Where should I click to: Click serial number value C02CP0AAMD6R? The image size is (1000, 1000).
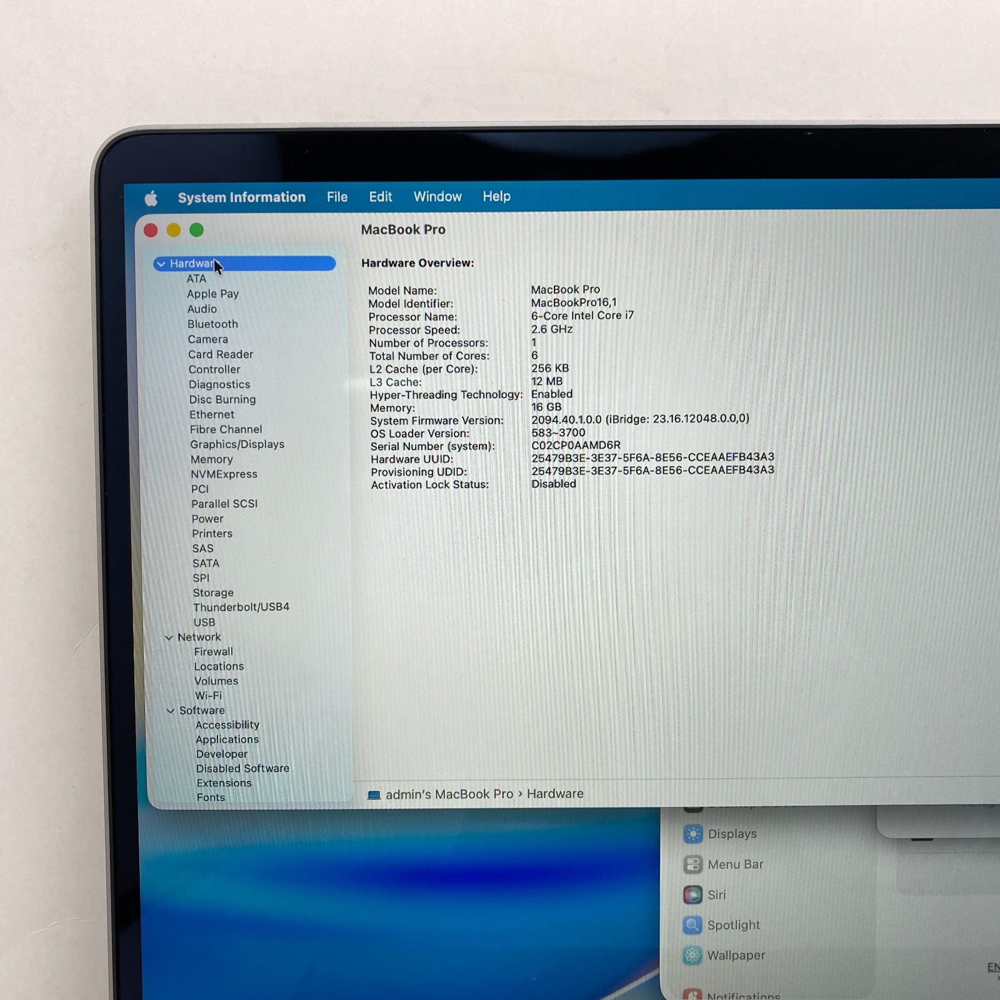576,445
